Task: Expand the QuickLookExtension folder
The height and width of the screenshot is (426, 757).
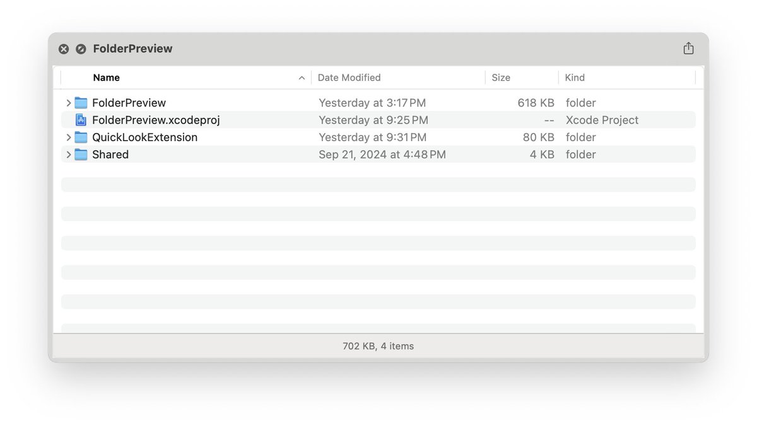Action: [68, 137]
